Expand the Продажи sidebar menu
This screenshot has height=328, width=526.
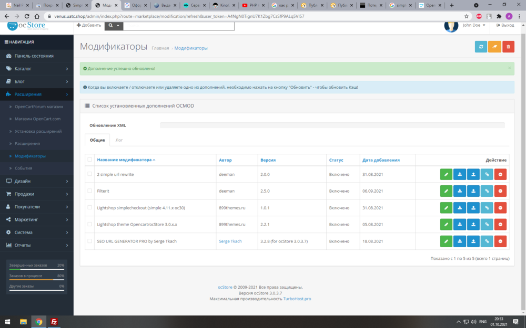pyautogui.click(x=37, y=194)
